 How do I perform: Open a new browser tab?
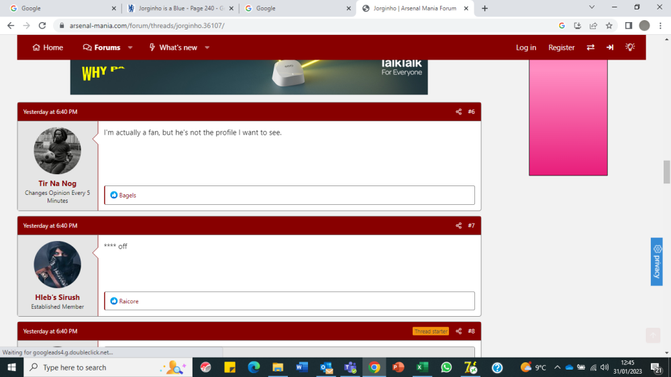[484, 8]
